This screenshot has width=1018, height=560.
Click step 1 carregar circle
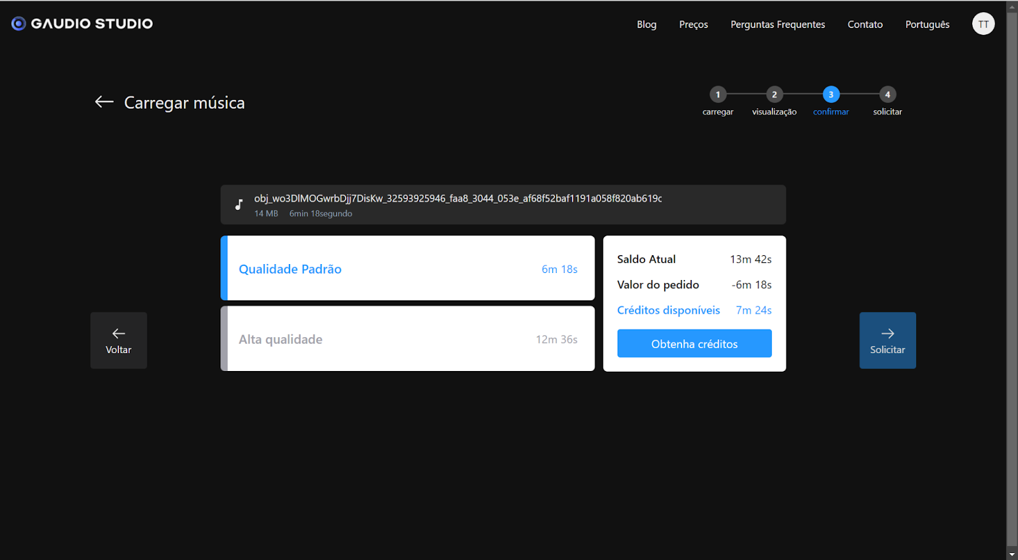718,94
